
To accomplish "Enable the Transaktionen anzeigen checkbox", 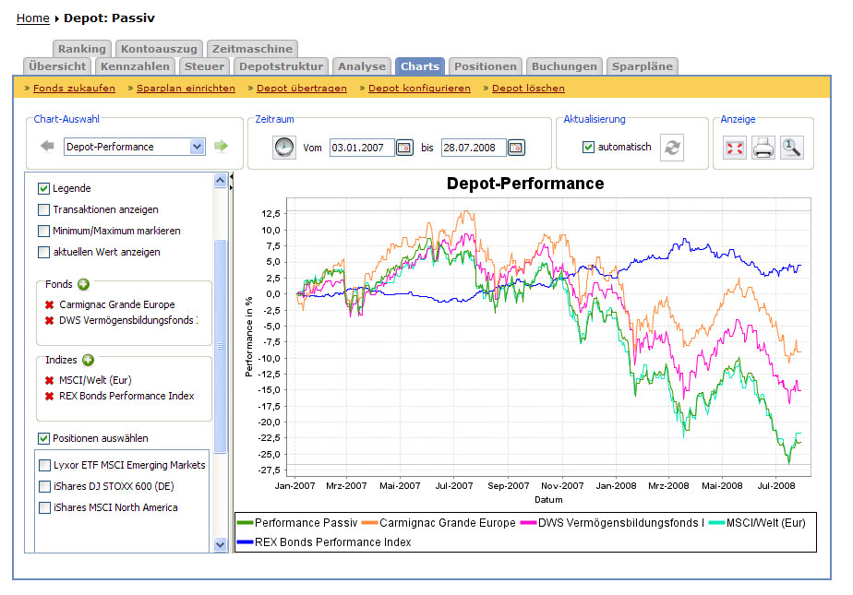I will pyautogui.click(x=44, y=209).
